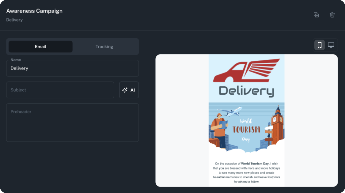Click the greeting paragraph in email preview

(x=246, y=173)
